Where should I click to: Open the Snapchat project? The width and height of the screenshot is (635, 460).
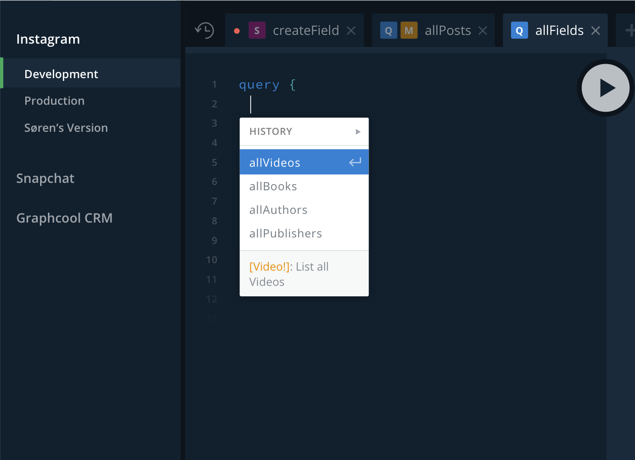45,178
